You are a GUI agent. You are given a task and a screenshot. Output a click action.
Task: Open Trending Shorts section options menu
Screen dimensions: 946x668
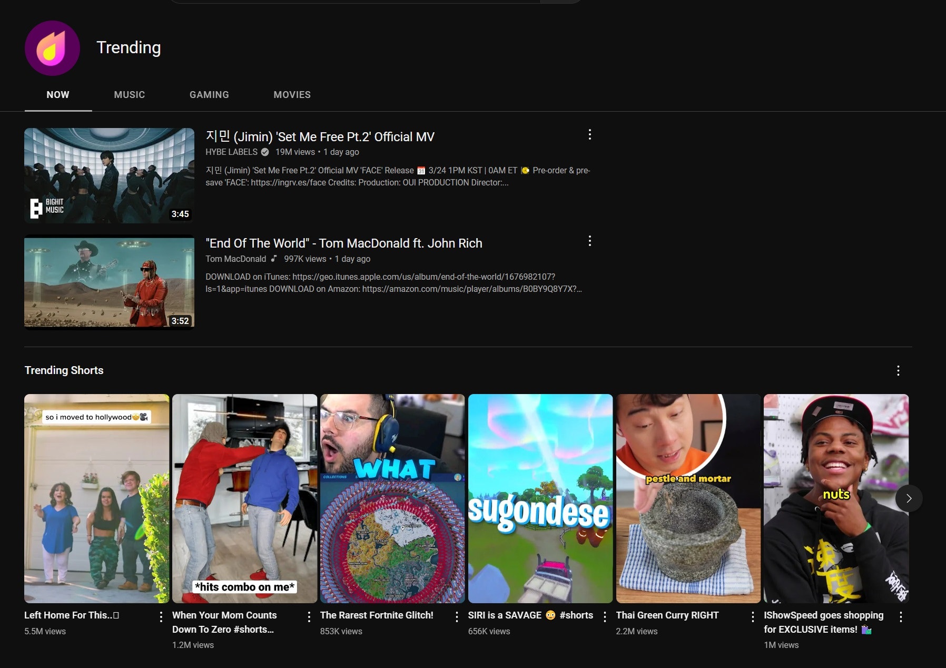pyautogui.click(x=898, y=371)
